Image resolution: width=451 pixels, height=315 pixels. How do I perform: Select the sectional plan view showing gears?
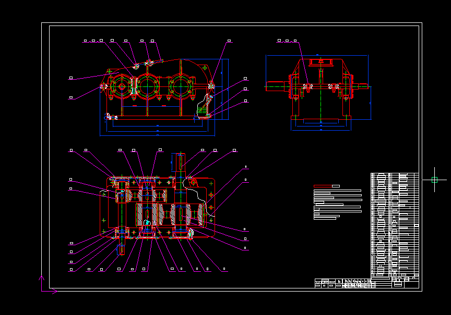pos(158,204)
